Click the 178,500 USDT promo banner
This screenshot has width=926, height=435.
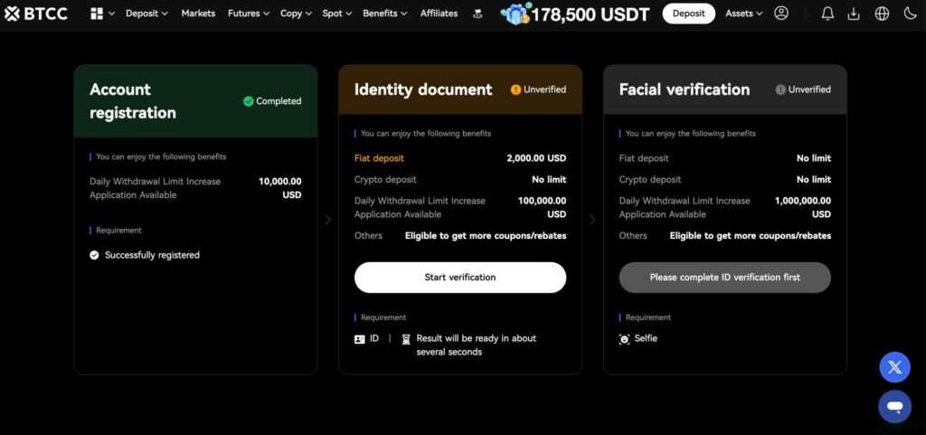coord(576,14)
